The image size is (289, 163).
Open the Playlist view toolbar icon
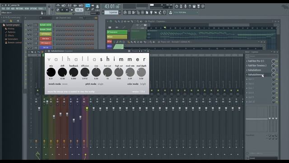125,12
